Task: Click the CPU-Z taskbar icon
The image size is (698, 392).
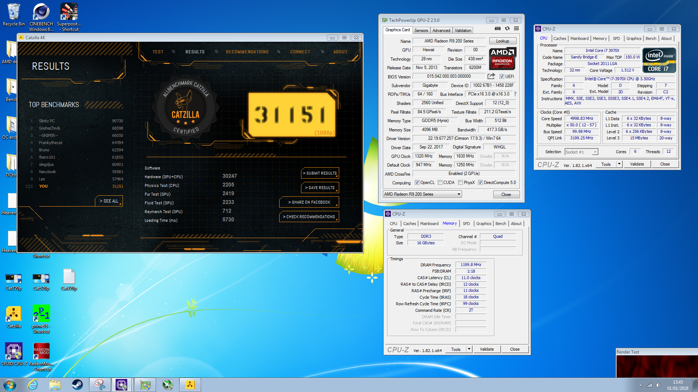Action: coord(121,385)
